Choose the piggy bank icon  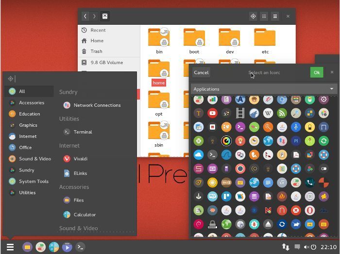(212, 210)
